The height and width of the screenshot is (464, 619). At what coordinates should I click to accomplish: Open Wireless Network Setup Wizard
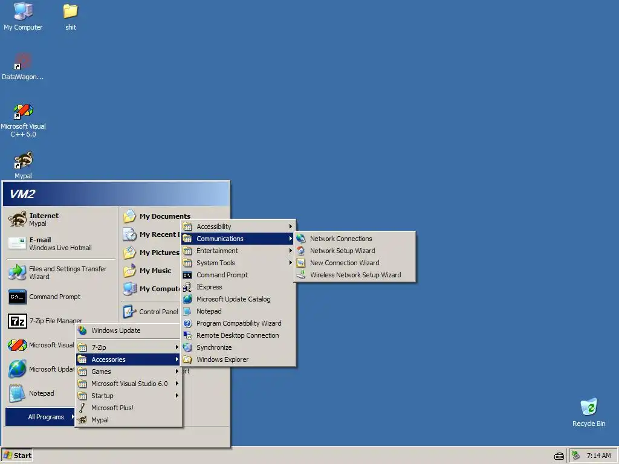coord(354,275)
